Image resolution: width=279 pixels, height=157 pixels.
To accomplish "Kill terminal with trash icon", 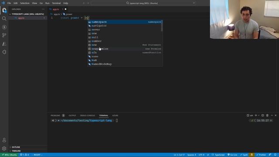I will pos(267,116).
